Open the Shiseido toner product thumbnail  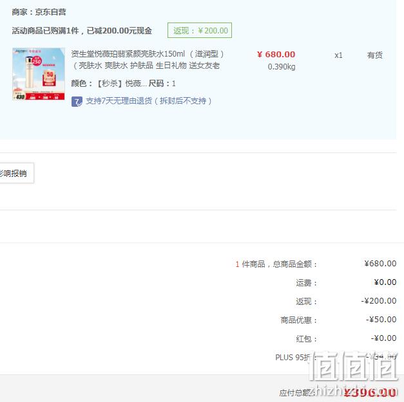[39, 74]
